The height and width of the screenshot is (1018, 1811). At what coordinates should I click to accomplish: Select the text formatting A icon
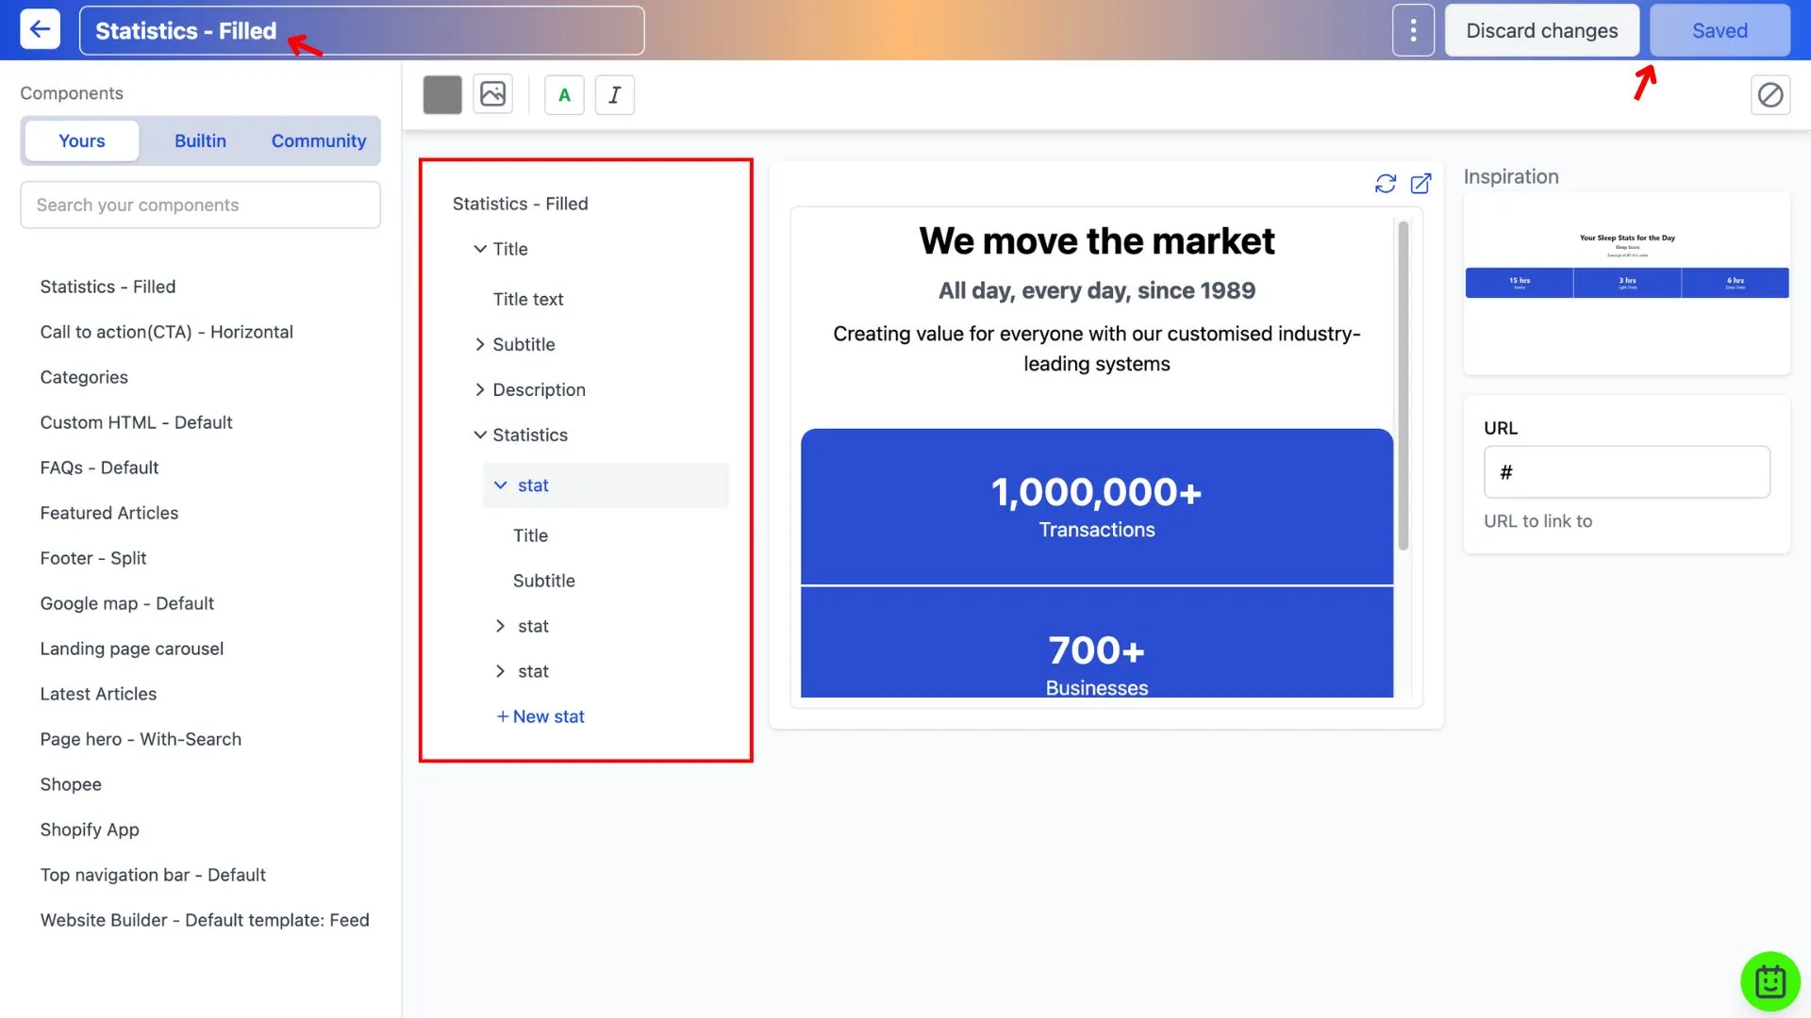565,93
